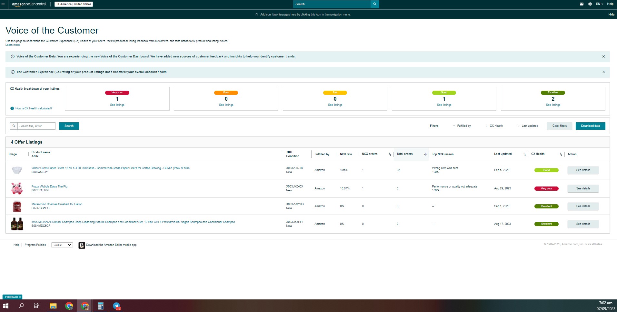Open Maraschino Cherries Crushed 1/2 Gallon link
This screenshot has width=617, height=312.
(57, 204)
